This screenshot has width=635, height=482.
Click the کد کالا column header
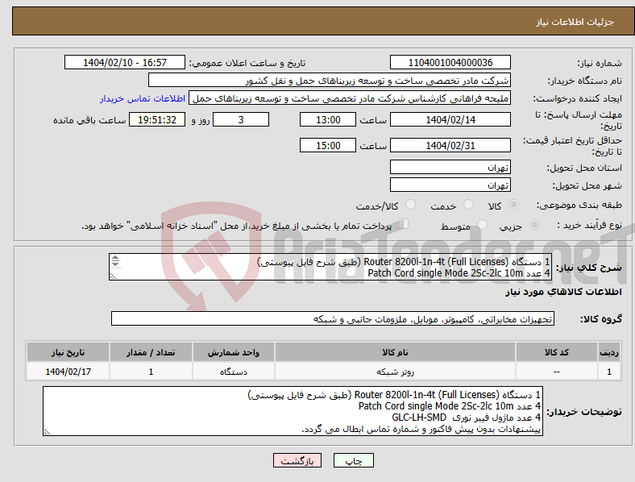pyautogui.click(x=557, y=352)
